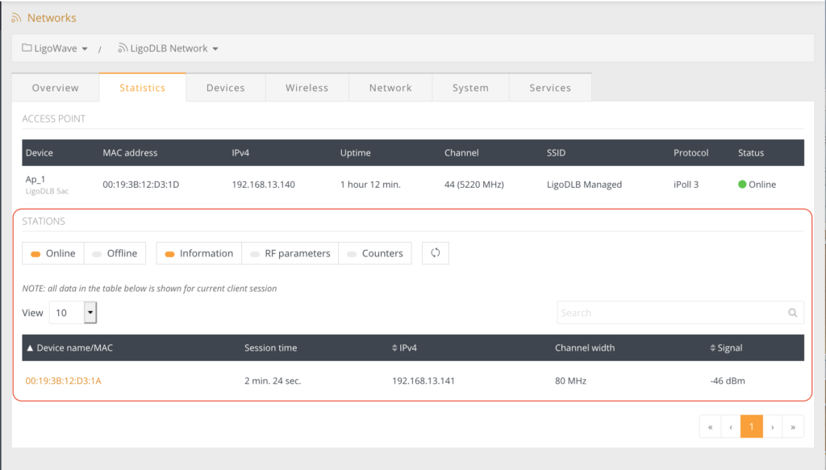
Task: Enable the Counters view for stations
Action: [x=375, y=252]
